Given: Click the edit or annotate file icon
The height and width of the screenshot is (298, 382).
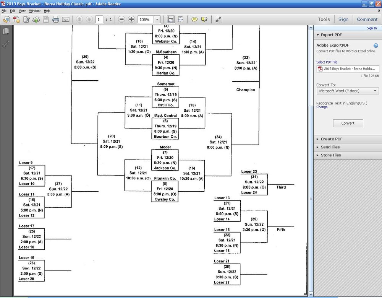Looking at the screenshot, I should 26,20.
